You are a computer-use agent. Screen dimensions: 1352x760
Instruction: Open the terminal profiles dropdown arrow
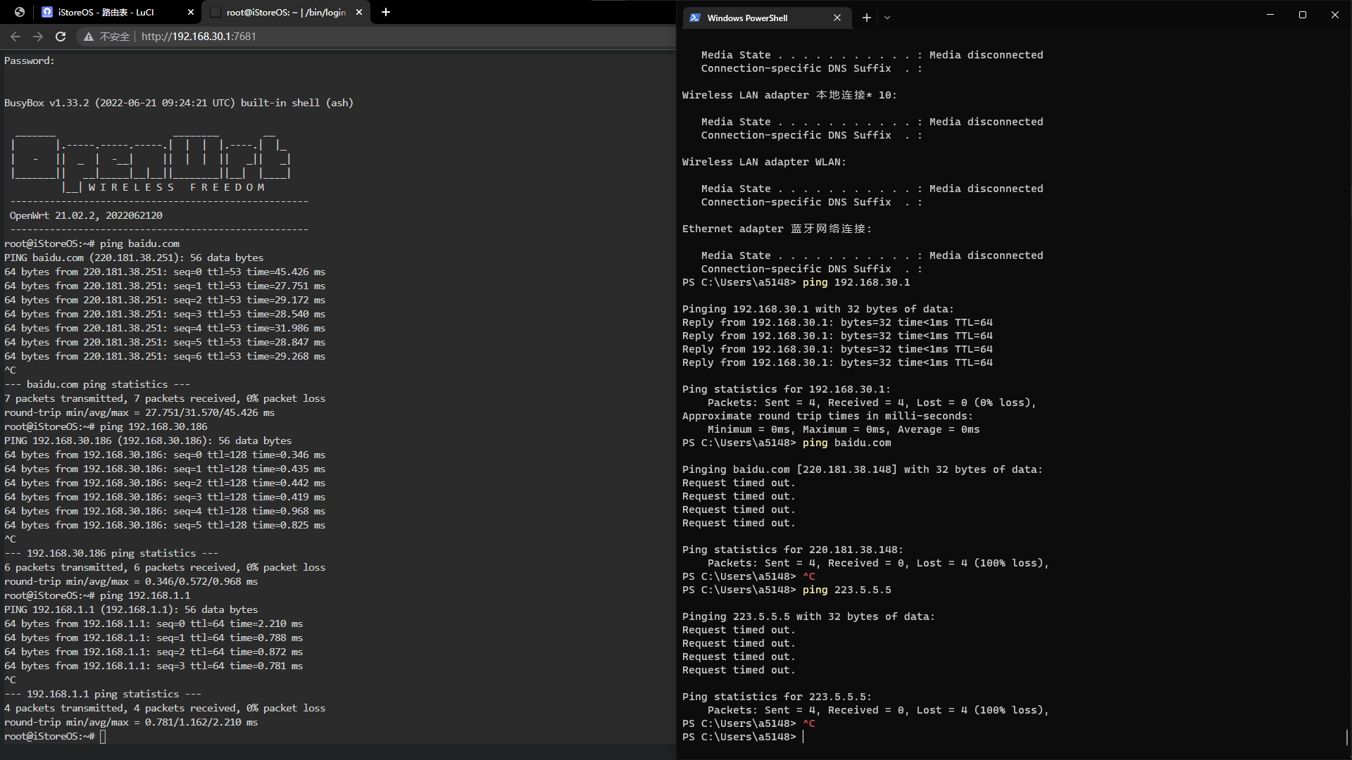click(x=887, y=18)
